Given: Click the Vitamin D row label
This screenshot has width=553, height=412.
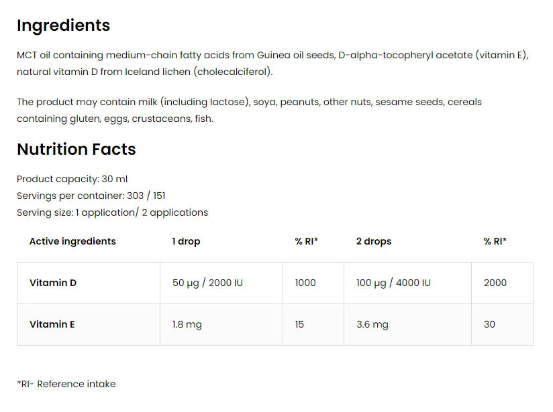Looking at the screenshot, I should click(x=53, y=283).
